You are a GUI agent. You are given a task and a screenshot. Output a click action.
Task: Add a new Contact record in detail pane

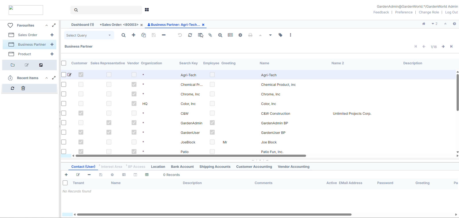(x=66, y=175)
